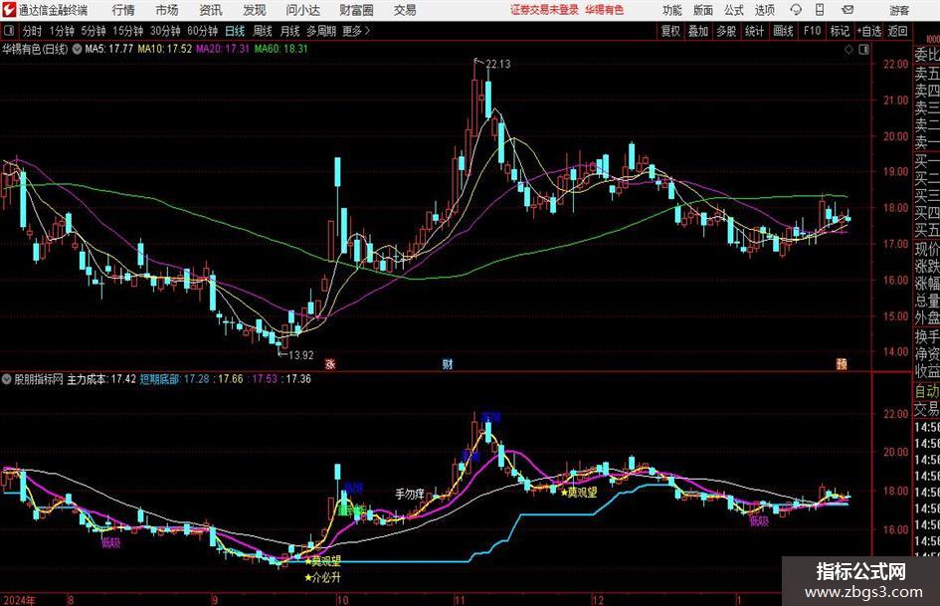Open the mobile phone icon in title bar
Viewport: 940px width, 606px height.
[x=820, y=10]
